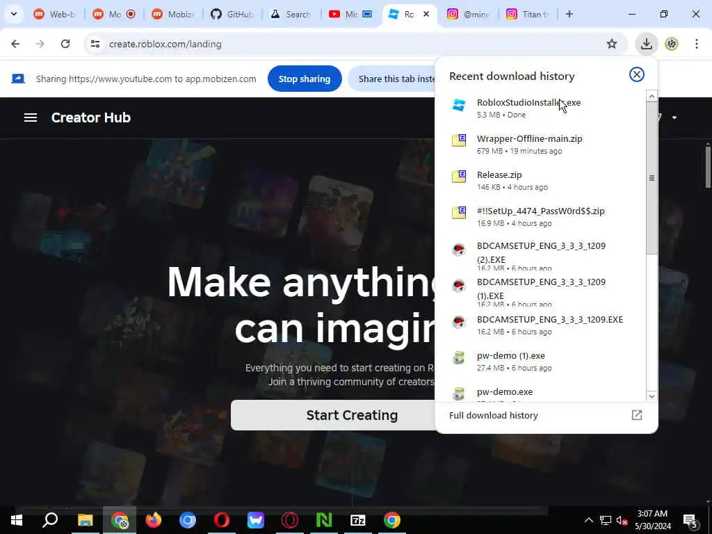Switch to the Instagram @mine tab
This screenshot has height=534, width=712.
click(x=469, y=14)
